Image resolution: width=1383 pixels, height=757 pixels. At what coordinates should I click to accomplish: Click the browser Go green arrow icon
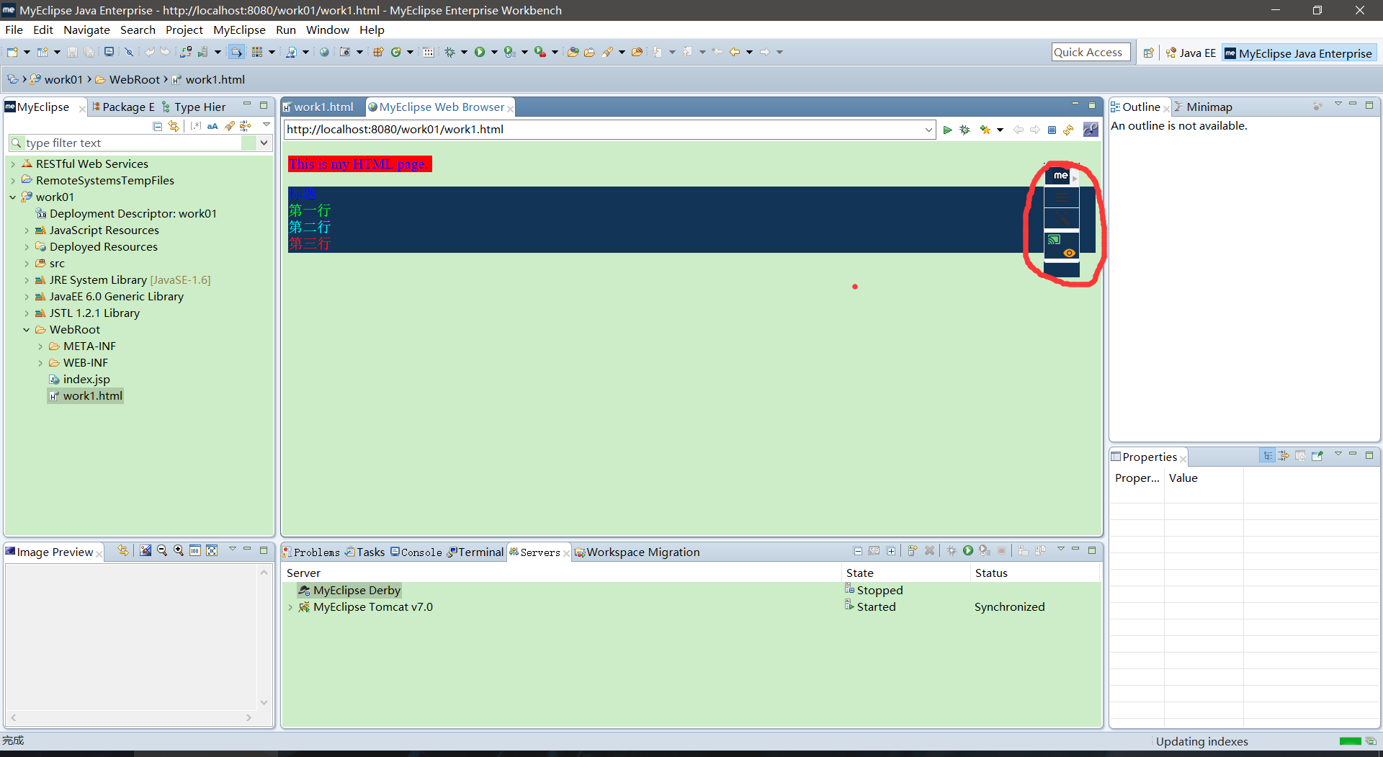947,130
